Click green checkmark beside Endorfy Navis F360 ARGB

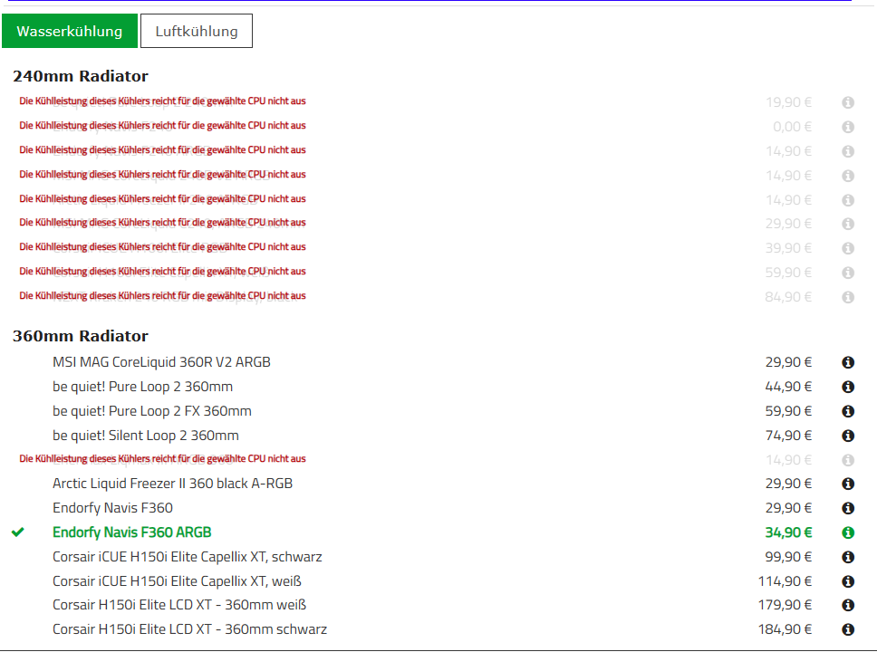click(18, 532)
